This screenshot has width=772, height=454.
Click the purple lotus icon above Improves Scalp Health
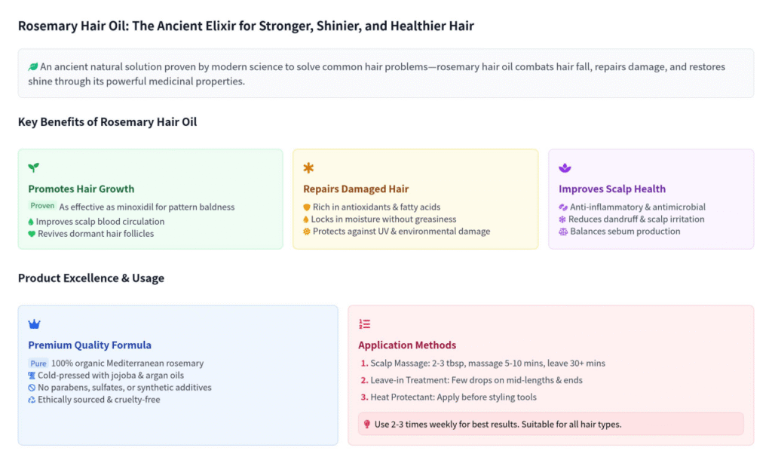coord(565,167)
